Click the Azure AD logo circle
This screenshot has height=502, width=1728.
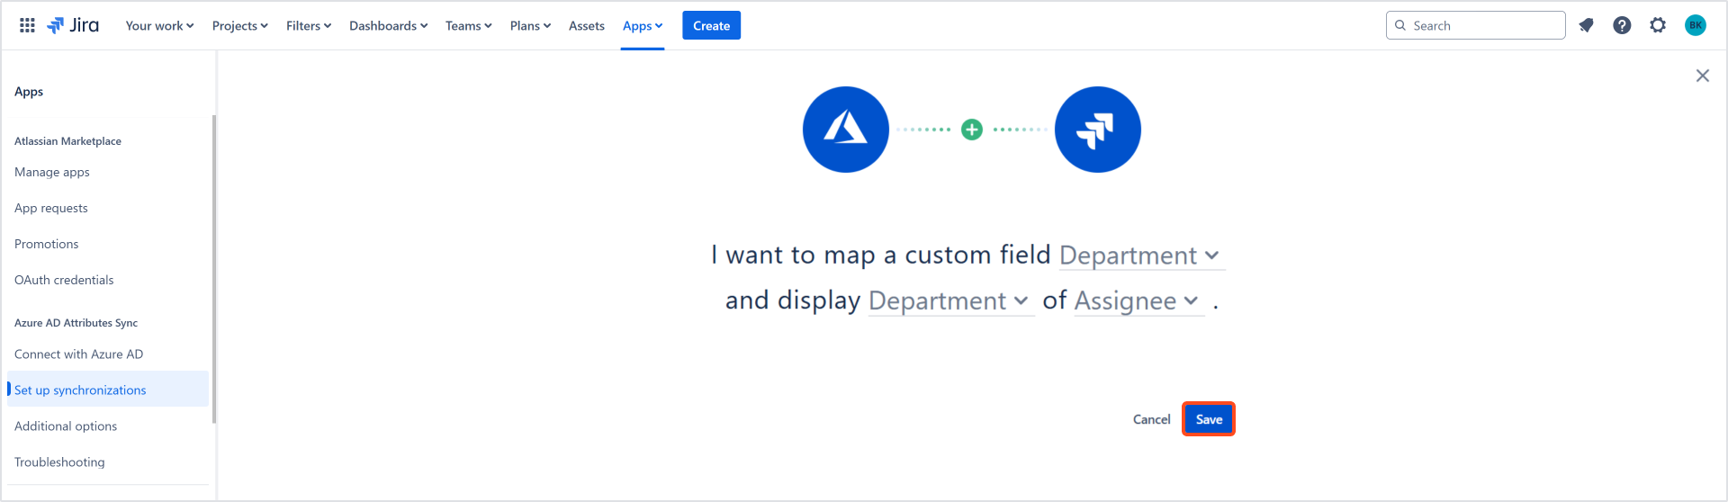[x=846, y=130]
